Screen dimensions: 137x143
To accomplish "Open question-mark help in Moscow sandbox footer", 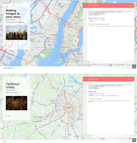I will coord(85,135).
